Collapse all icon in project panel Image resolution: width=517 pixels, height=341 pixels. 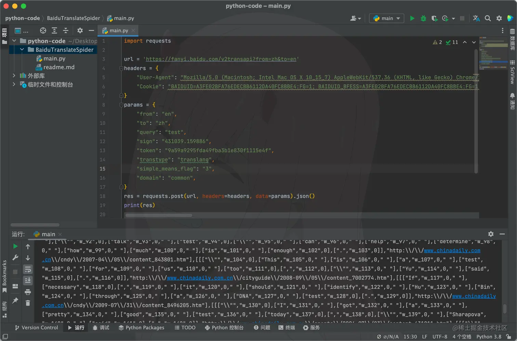[x=66, y=30]
